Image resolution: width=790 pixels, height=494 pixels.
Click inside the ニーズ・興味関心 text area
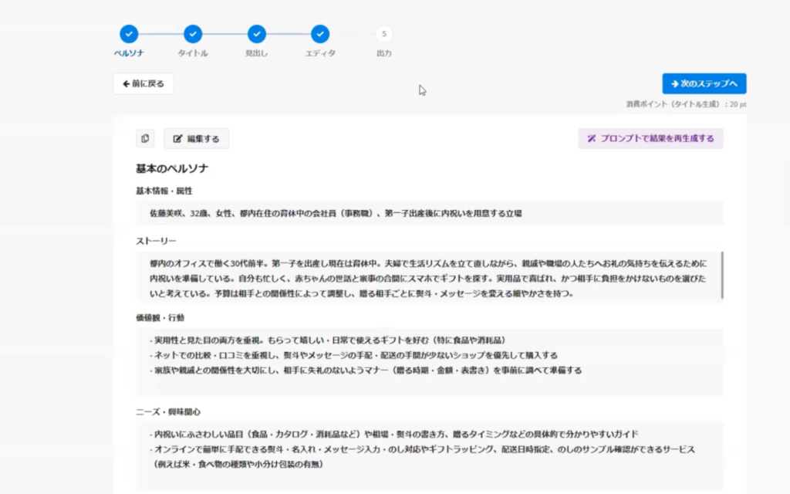[429, 455]
